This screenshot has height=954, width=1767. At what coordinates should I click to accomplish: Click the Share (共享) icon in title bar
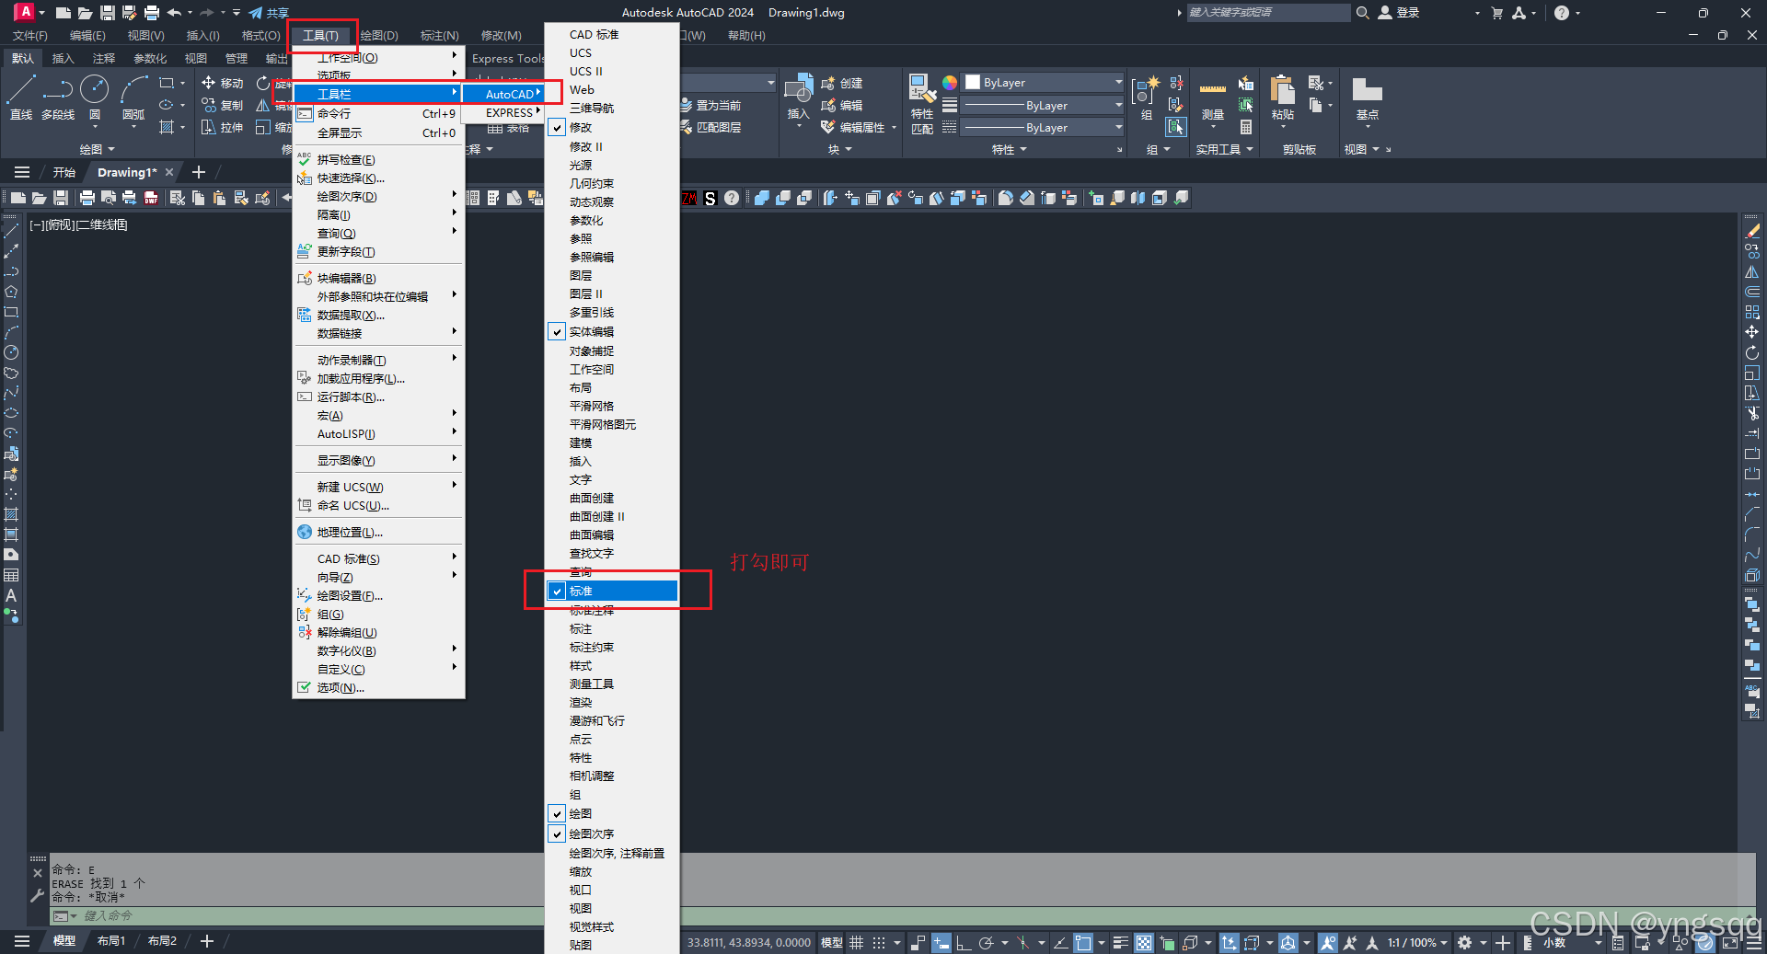[x=268, y=13]
